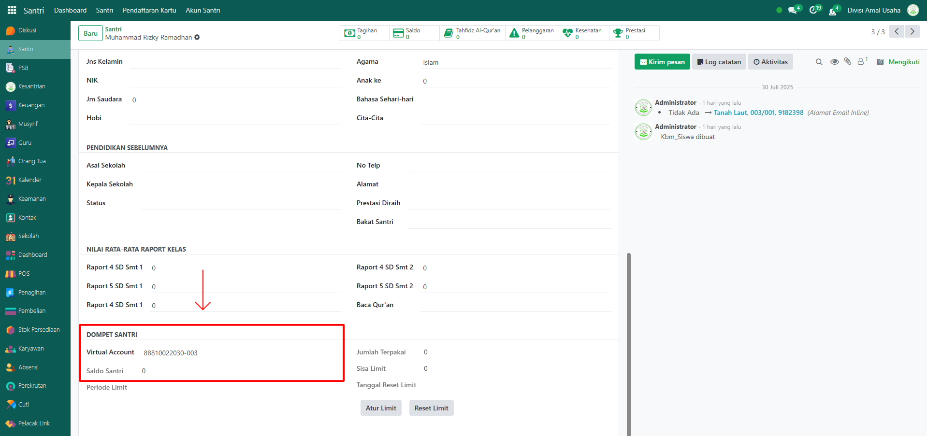Open the followers person icon
Screen dimensions: 927x436
coord(861,61)
